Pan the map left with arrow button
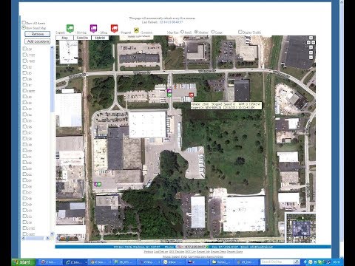This screenshot has width=355, height=266. click(x=308, y=42)
